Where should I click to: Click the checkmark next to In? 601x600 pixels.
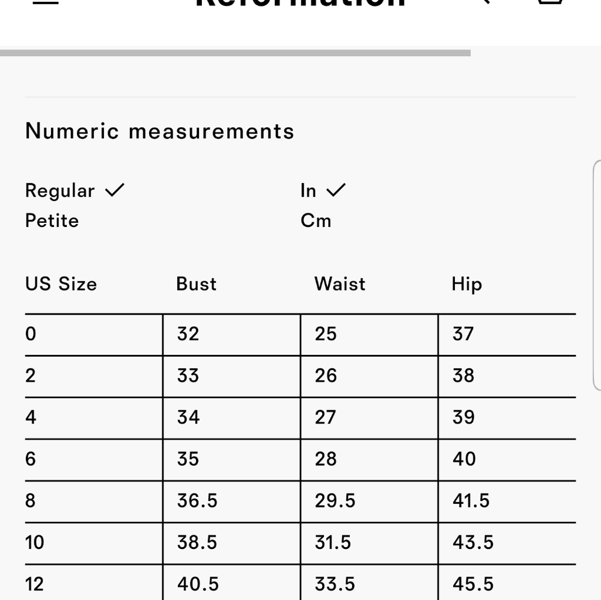336,190
